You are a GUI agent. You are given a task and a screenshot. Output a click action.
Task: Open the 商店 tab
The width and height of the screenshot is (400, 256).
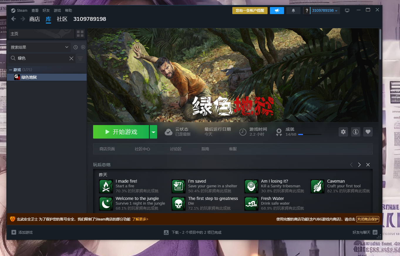click(x=35, y=19)
